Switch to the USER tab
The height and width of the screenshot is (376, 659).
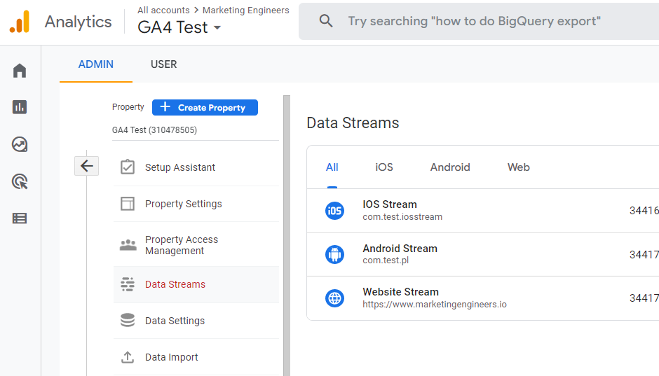pyautogui.click(x=164, y=64)
